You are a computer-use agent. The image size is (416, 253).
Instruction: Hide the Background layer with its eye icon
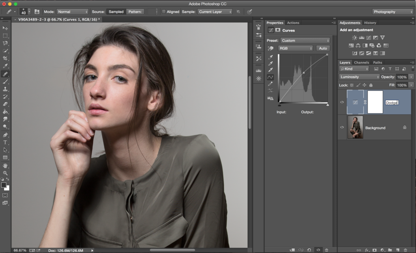342,127
